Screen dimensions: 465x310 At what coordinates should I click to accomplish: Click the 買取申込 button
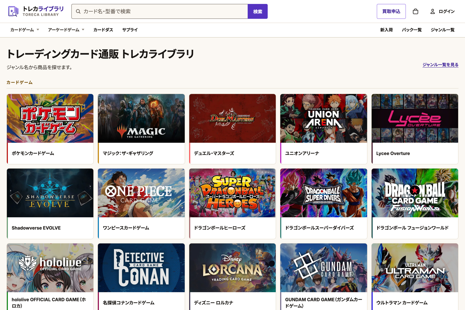tap(391, 11)
